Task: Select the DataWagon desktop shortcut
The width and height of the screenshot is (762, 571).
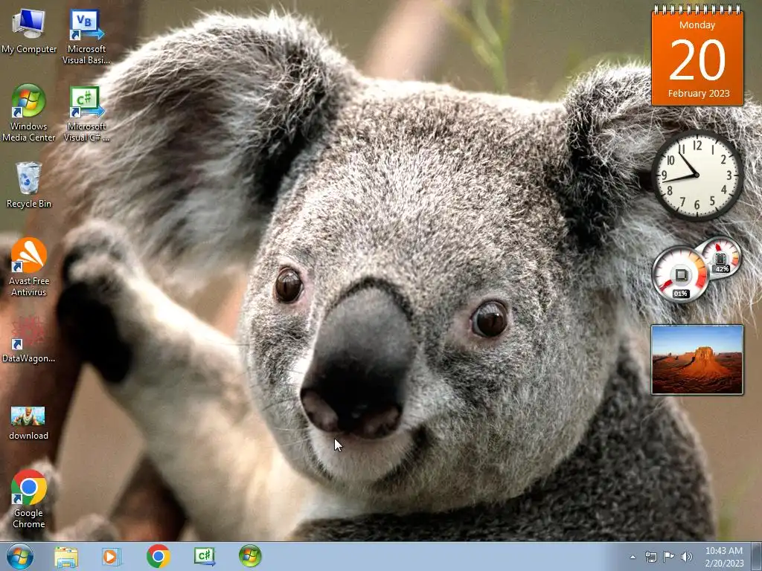Action: [x=29, y=339]
